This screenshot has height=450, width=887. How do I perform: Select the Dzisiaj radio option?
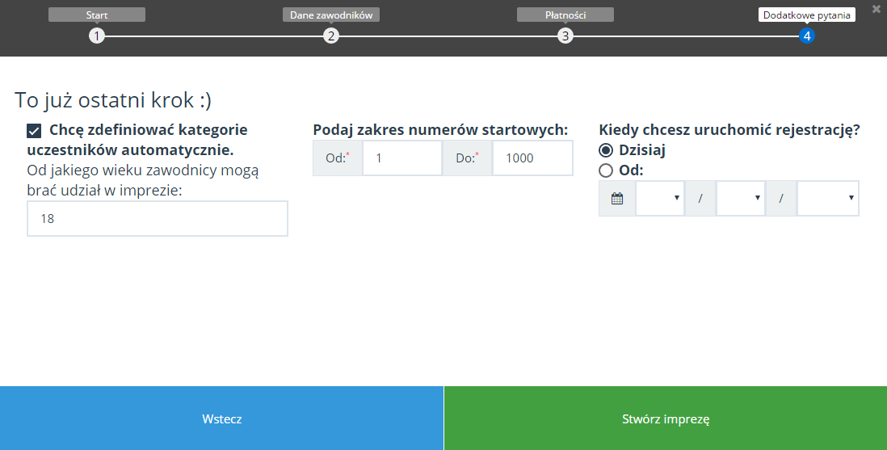click(606, 150)
